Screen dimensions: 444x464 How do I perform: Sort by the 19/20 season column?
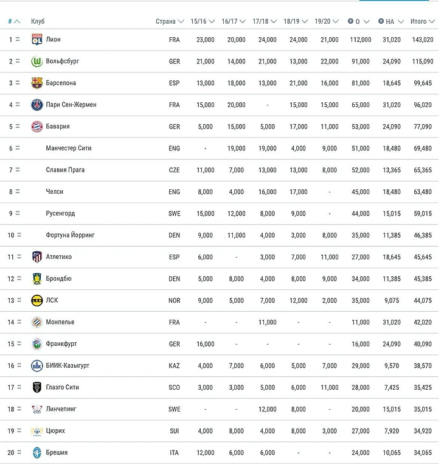point(326,21)
